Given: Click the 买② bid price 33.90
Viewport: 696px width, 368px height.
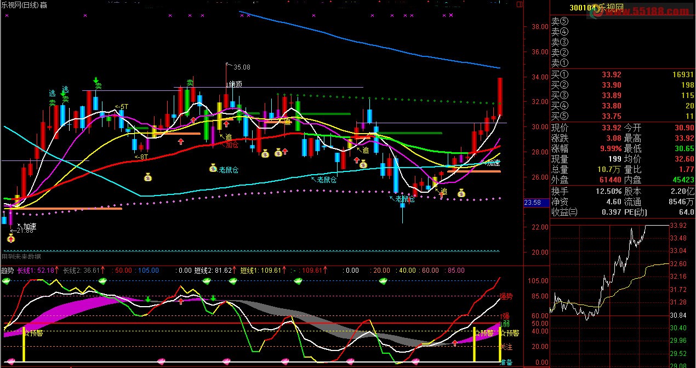Looking at the screenshot, I should pos(612,85).
